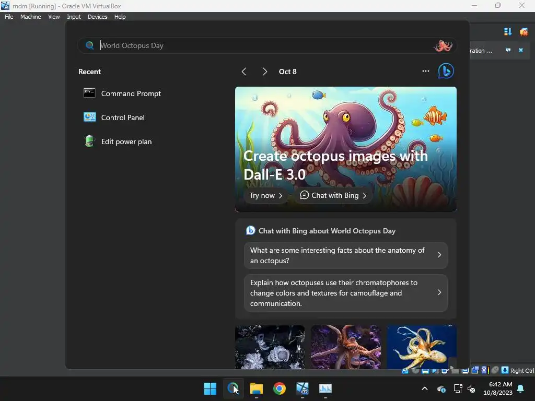Viewport: 535px width, 401px height.
Task: Go to the previous day highlight
Action: 244,72
